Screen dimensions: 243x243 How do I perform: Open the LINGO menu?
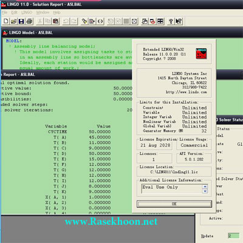pyautogui.click(x=27, y=12)
